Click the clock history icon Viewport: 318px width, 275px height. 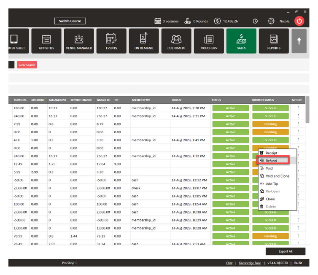click(x=255, y=21)
